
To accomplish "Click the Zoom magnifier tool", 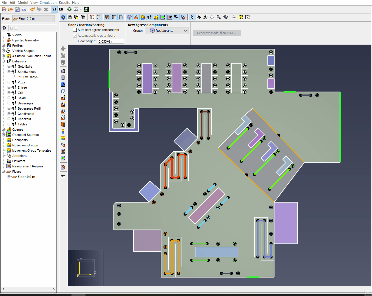I will point(219,17).
